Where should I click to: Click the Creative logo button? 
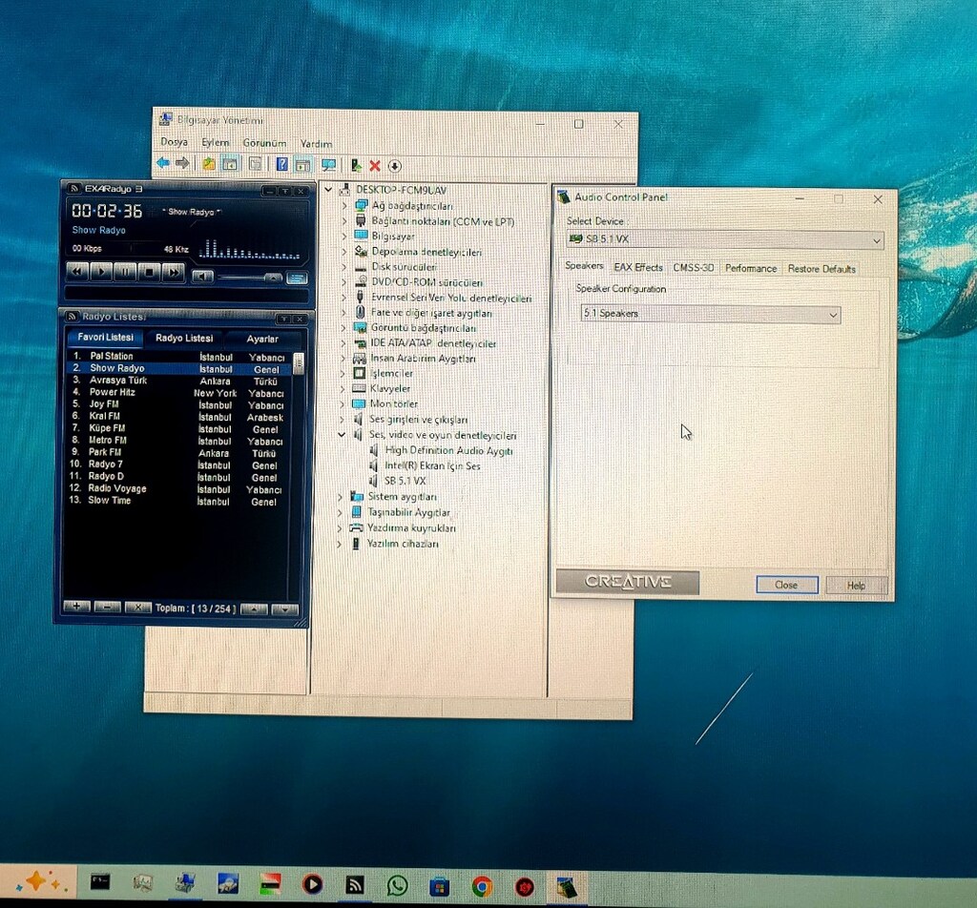coord(628,582)
